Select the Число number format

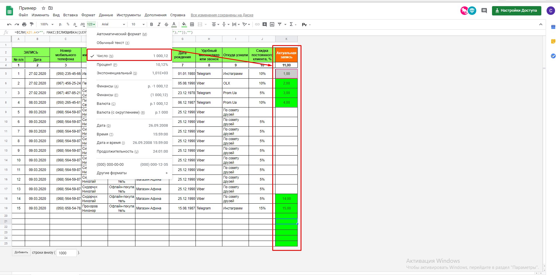click(130, 56)
